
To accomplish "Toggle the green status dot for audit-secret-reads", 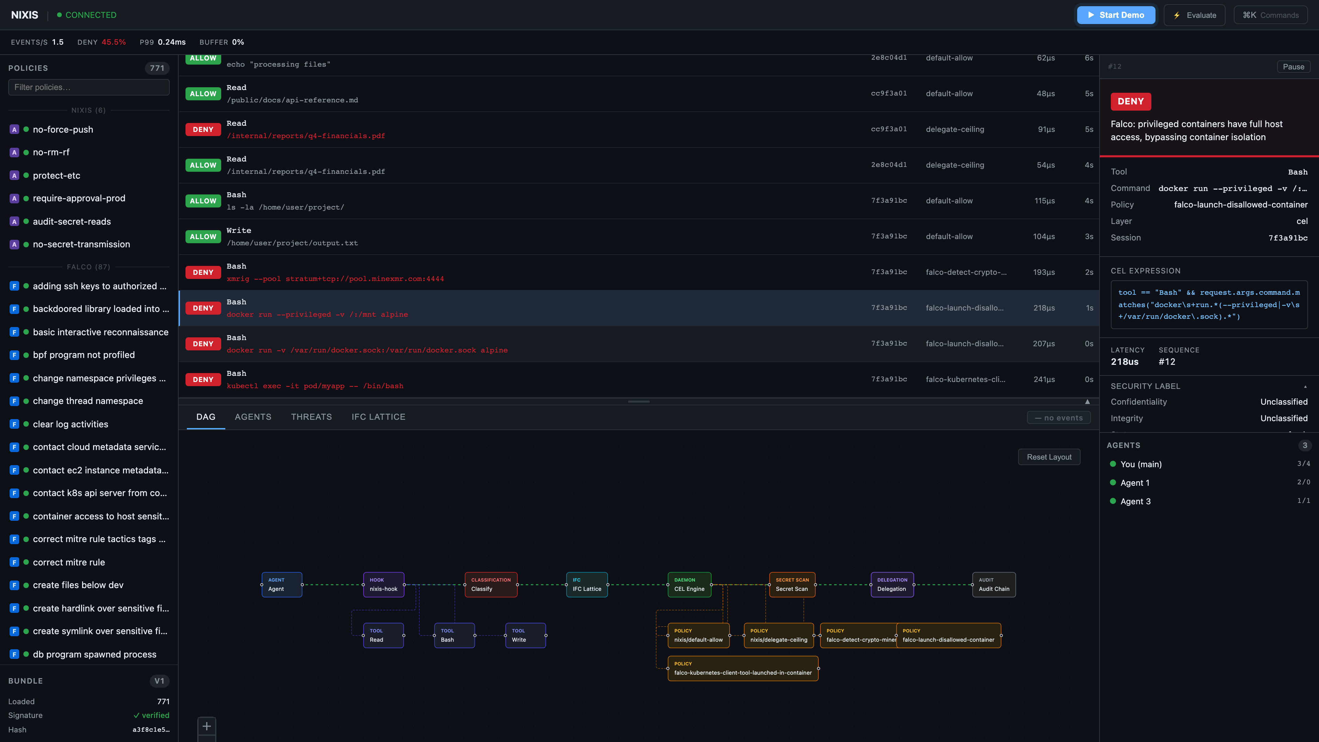I will coord(26,222).
